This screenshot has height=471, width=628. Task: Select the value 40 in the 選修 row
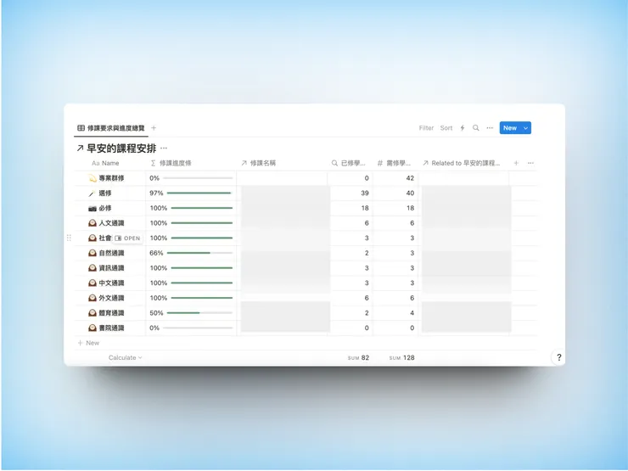(x=410, y=193)
